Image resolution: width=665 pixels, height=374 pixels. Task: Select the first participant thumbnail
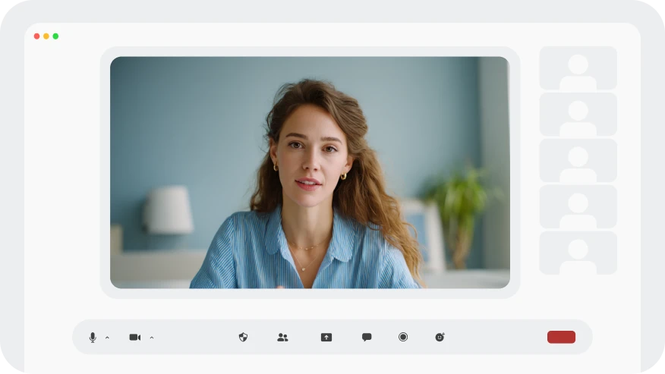[x=578, y=68]
